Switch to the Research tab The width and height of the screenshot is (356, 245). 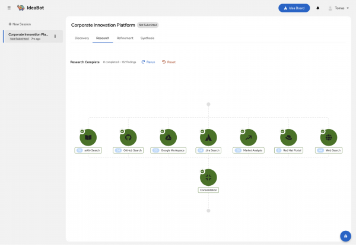click(x=103, y=38)
